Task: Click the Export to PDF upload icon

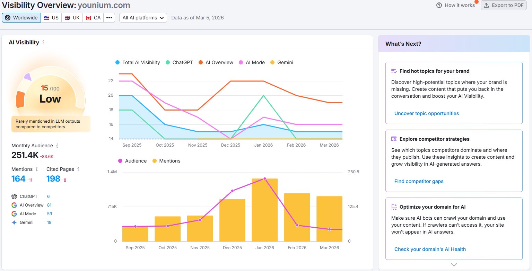Action: click(486, 5)
